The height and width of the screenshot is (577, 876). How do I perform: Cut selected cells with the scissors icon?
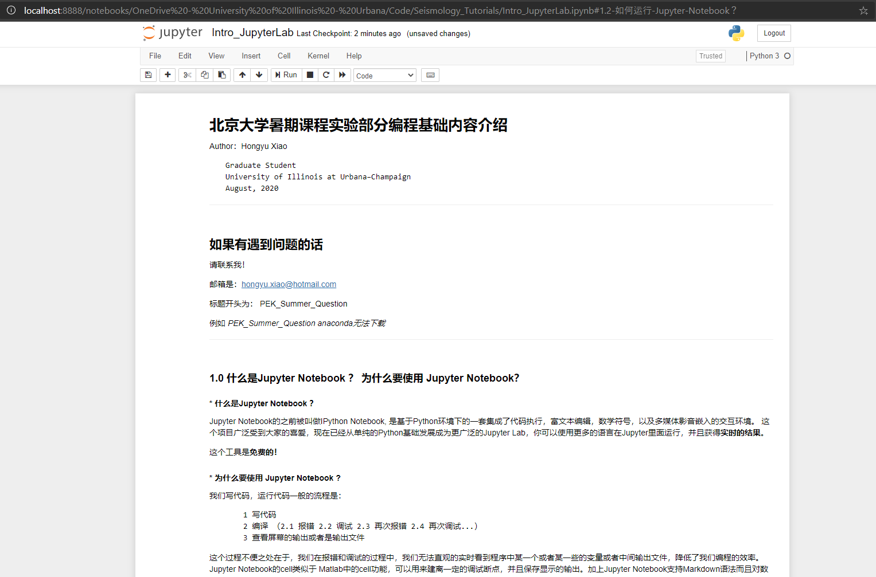point(188,75)
